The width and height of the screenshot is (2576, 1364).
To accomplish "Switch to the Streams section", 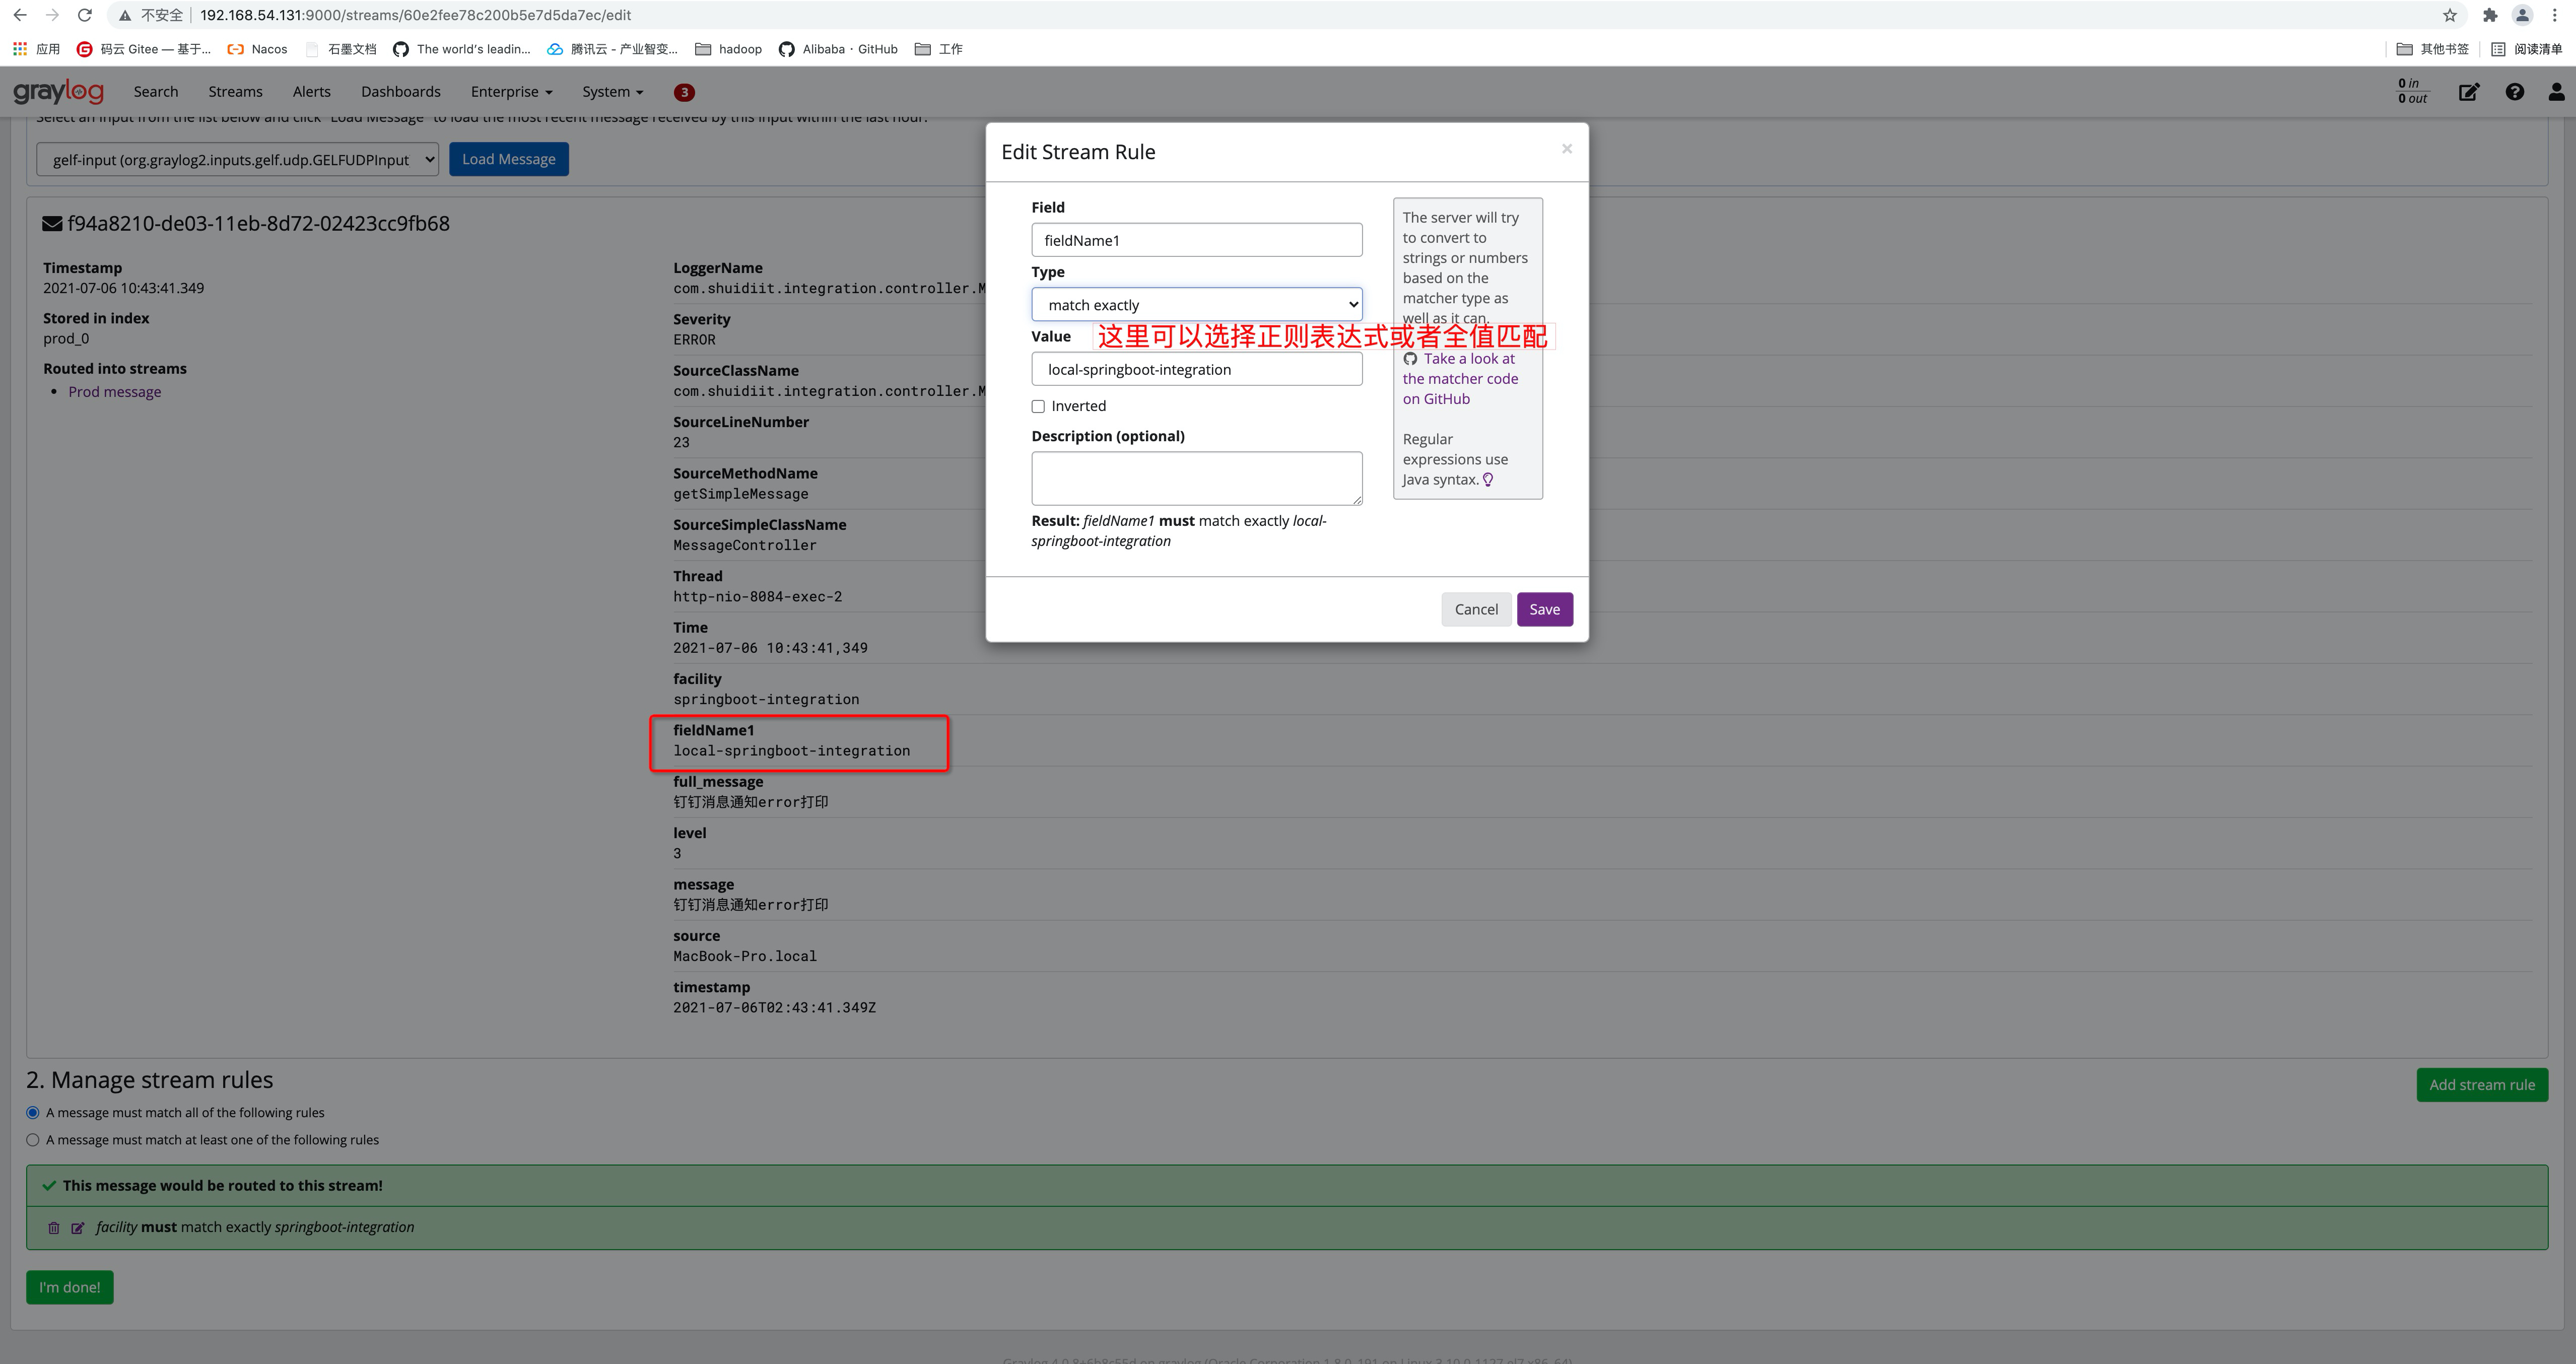I will 234,91.
